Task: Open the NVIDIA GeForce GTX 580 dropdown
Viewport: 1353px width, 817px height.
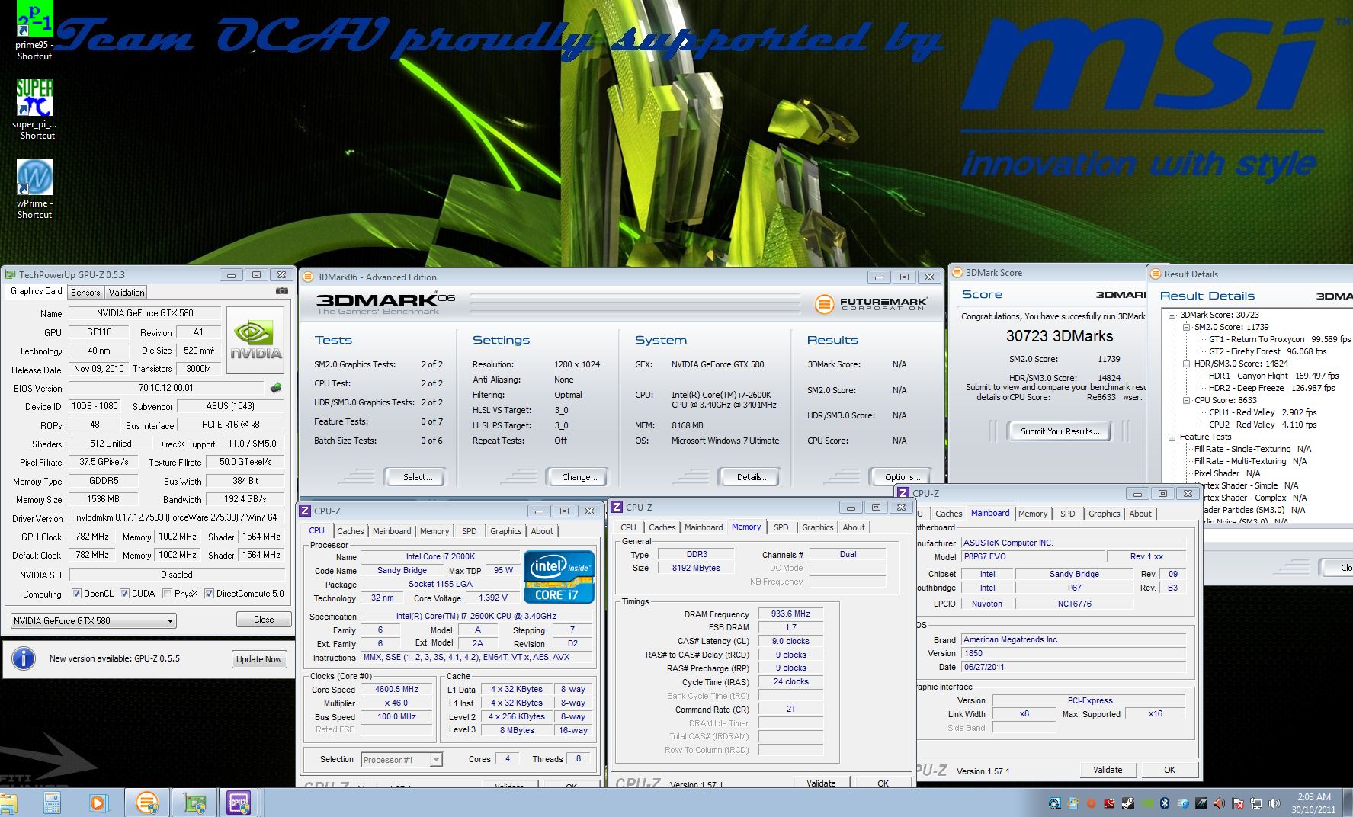Action: pyautogui.click(x=94, y=621)
